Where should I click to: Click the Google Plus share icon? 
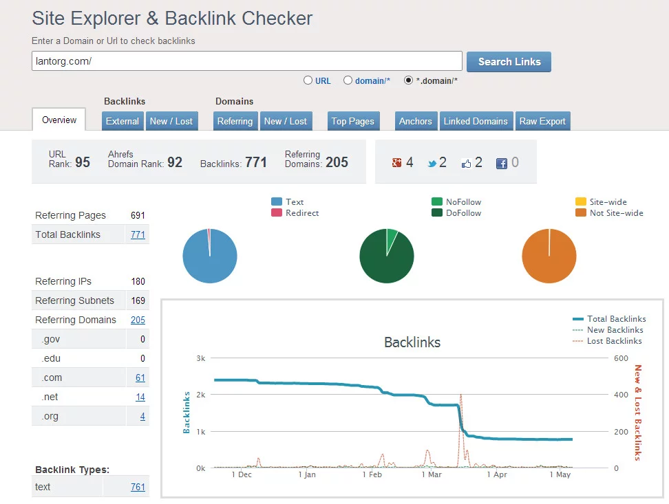396,163
